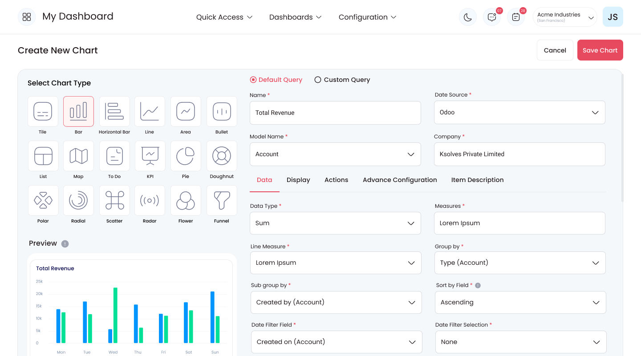This screenshot has height=356, width=641.
Task: Open the Date Source Odoo dropdown
Action: (519, 112)
